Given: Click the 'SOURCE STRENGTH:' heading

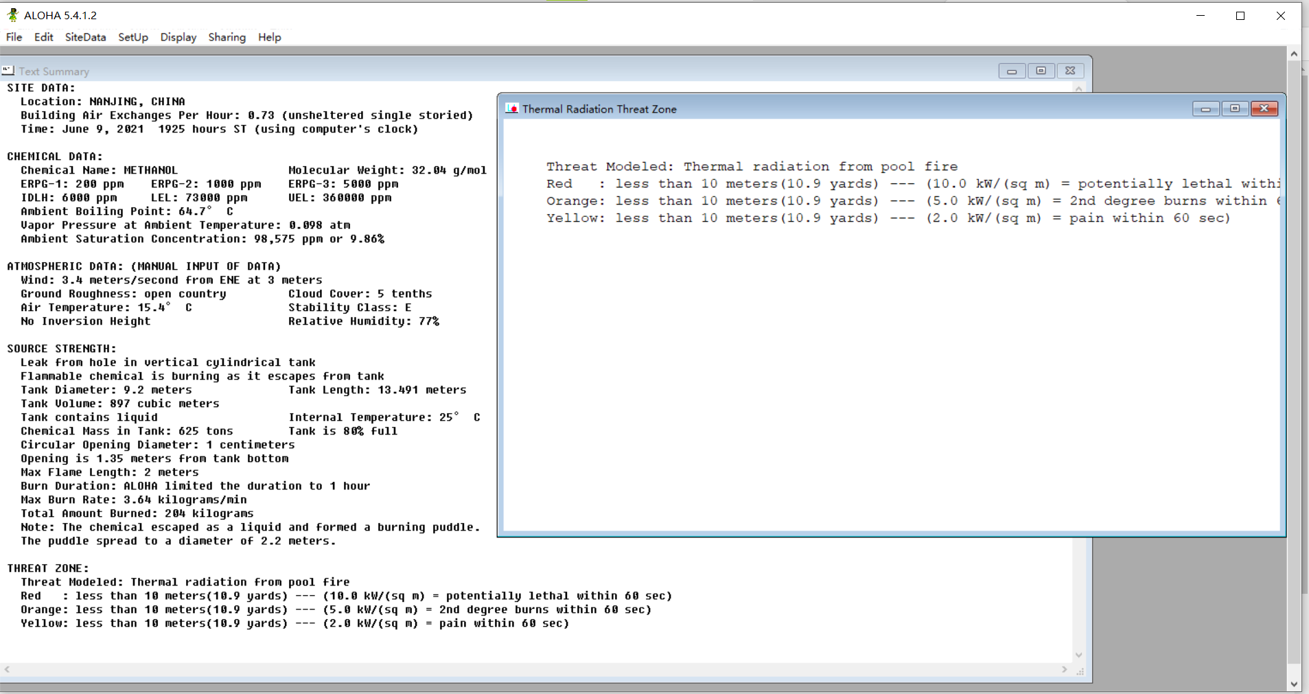Looking at the screenshot, I should pos(62,349).
